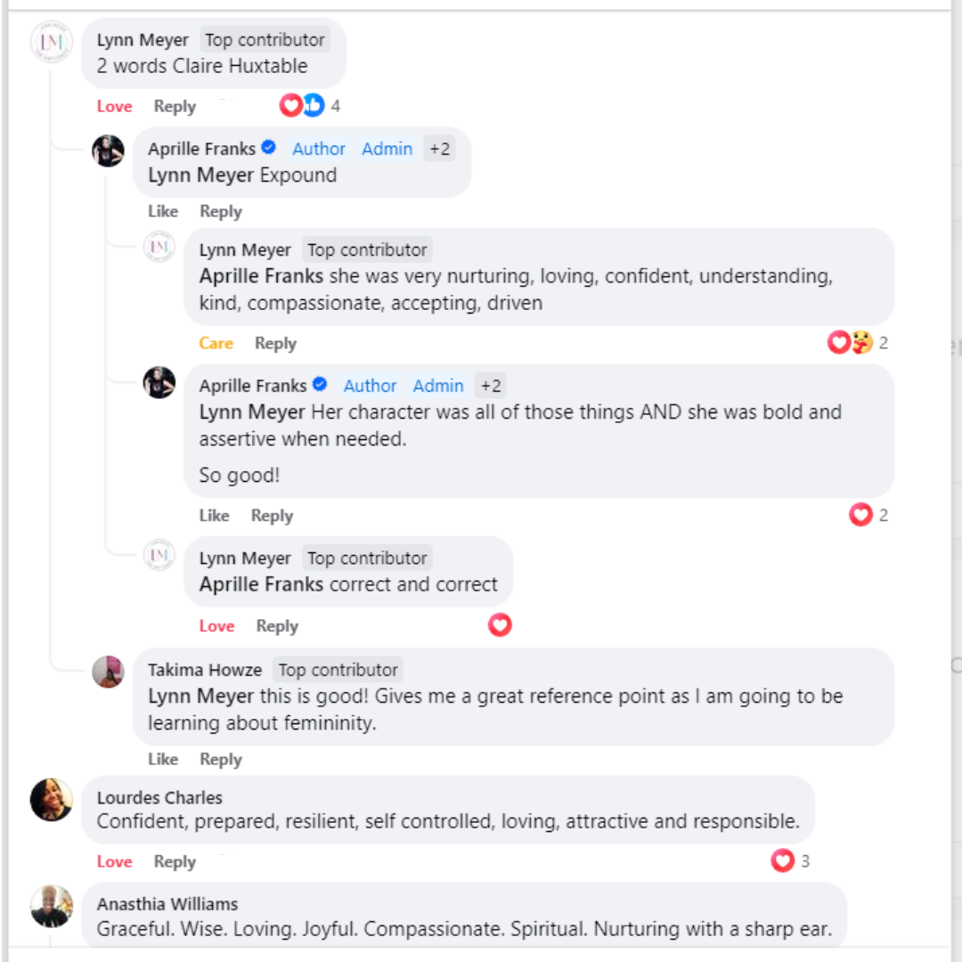This screenshot has width=962, height=962.
Task: Click the heart reaction under 'correct and correct'
Action: tap(500, 625)
